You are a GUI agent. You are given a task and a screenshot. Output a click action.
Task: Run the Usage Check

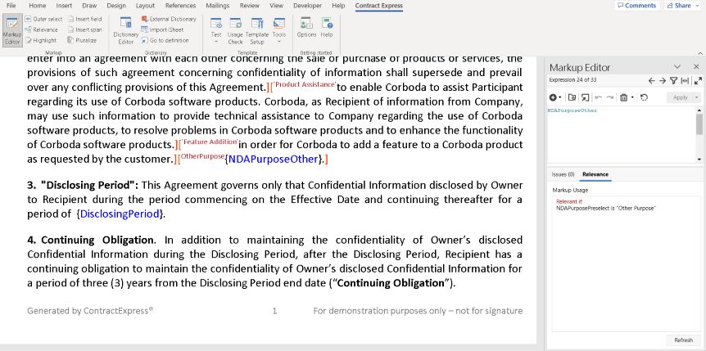[x=235, y=31]
